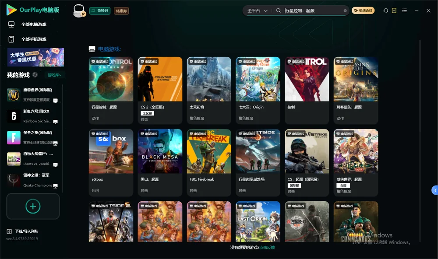The image size is (438, 259).
Task: Go to 全部手机游戏
Action: 27,39
